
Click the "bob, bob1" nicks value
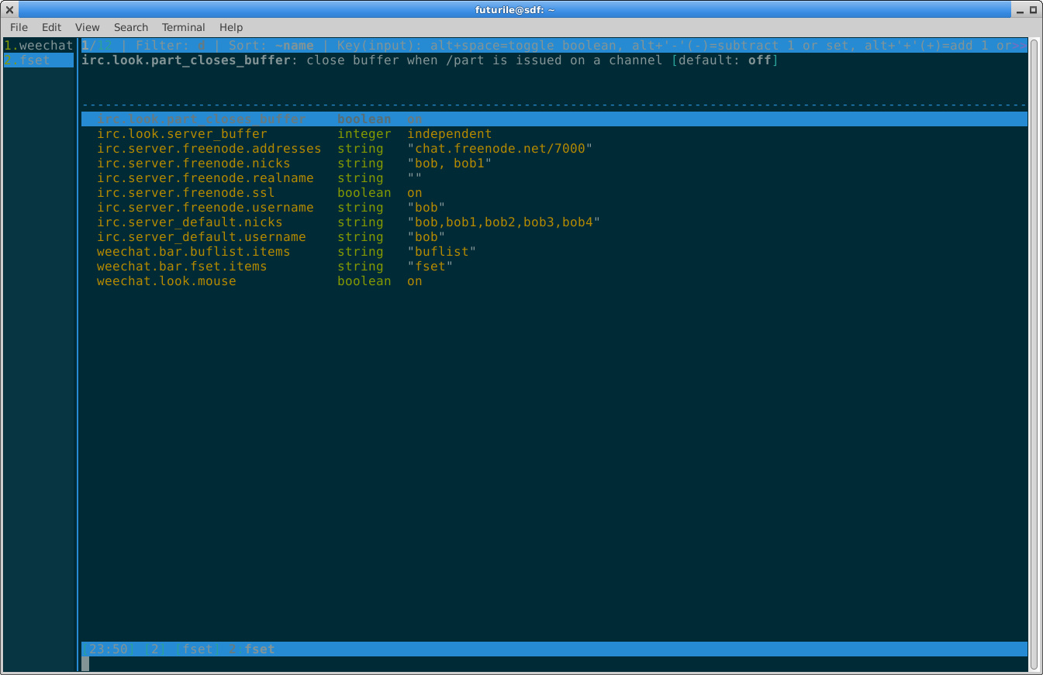[x=450, y=164]
